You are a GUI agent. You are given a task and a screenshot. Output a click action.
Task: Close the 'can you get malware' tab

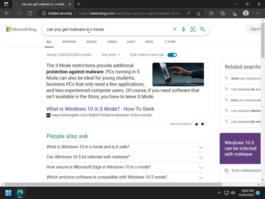[x=70, y=4]
